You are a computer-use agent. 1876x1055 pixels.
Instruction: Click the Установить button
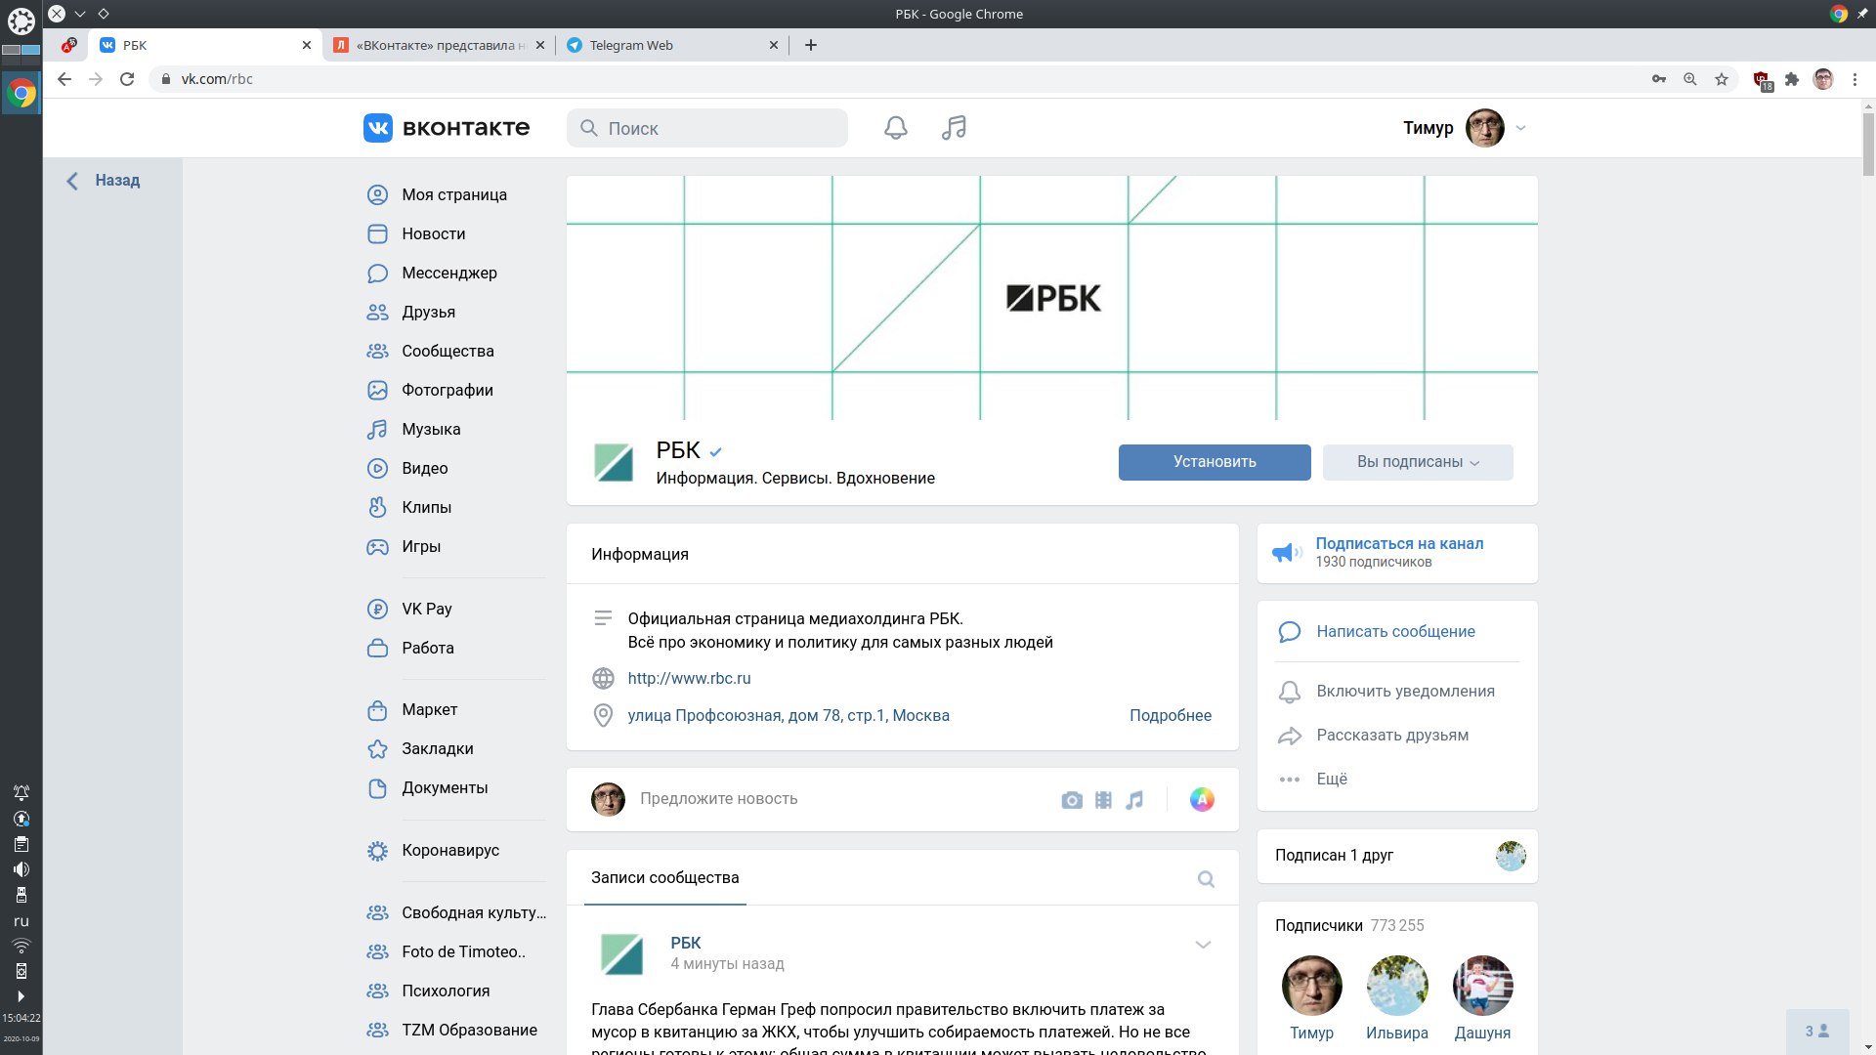pyautogui.click(x=1215, y=462)
